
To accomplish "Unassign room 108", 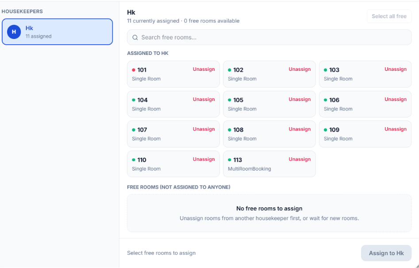I will [300, 129].
